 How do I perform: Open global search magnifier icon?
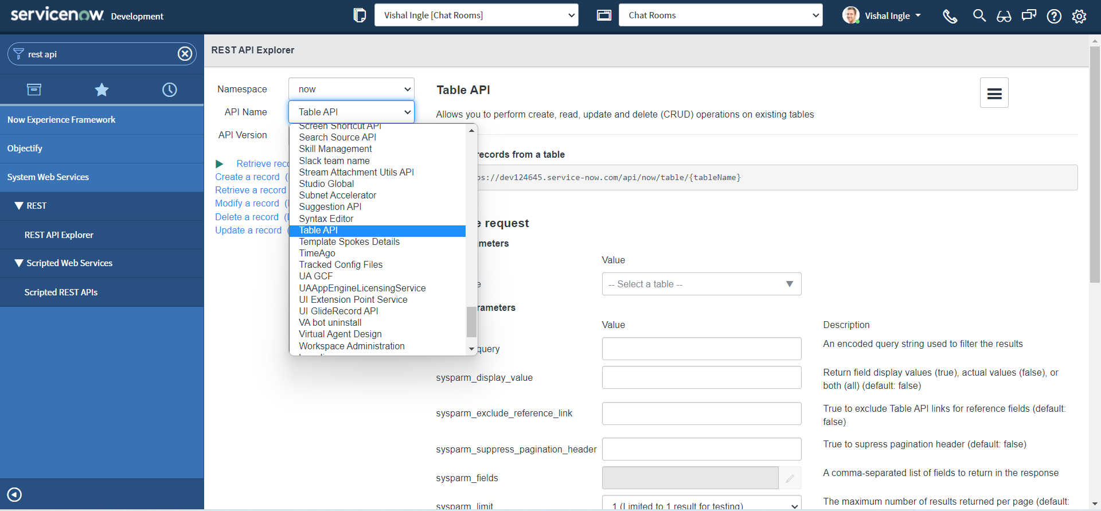click(979, 15)
